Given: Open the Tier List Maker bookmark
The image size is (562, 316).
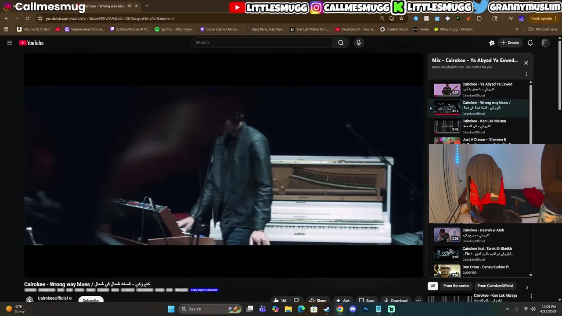Looking at the screenshot, I should (310, 29).
